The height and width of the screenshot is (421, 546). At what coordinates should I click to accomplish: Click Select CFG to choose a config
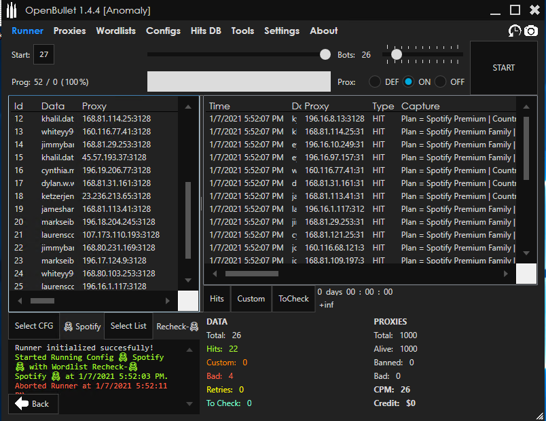click(x=33, y=326)
